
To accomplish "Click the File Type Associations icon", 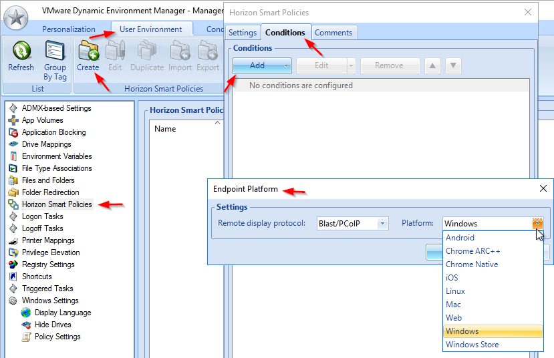I will pos(13,168).
